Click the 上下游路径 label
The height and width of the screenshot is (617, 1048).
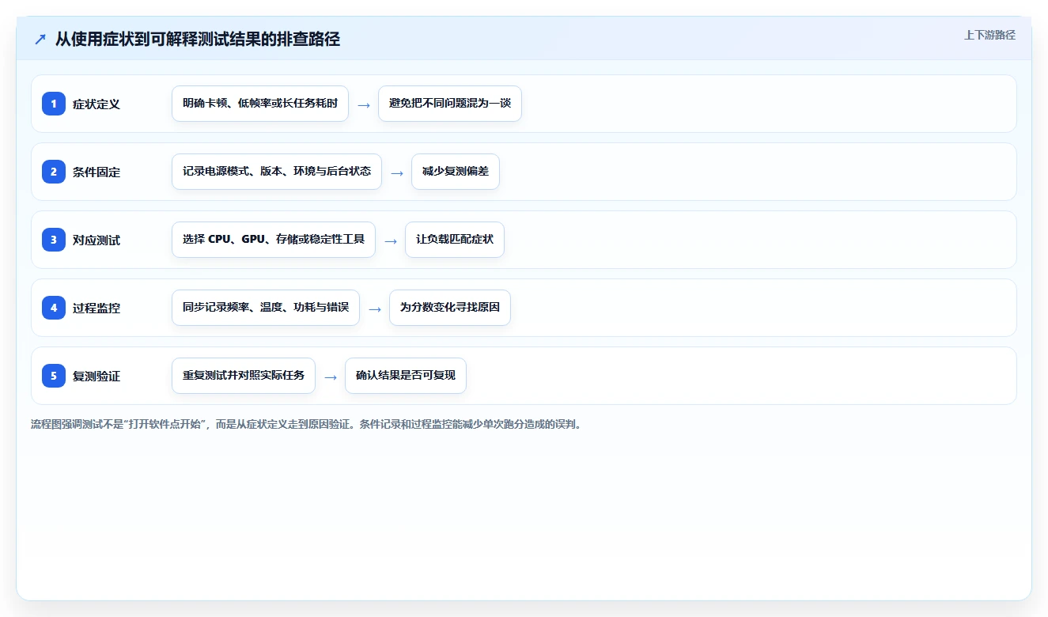pos(989,35)
